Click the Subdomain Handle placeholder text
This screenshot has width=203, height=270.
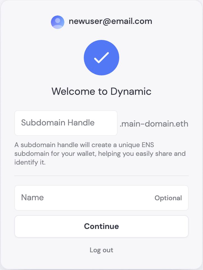58,123
